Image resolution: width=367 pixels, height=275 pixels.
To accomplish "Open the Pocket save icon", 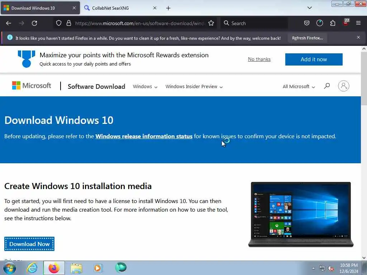I will [307, 23].
